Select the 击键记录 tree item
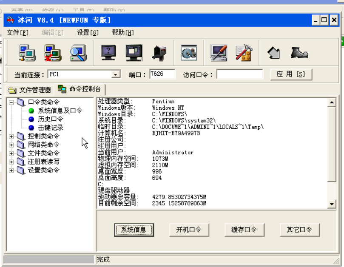Image resolution: width=344 pixels, height=267 pixels. click(x=51, y=128)
